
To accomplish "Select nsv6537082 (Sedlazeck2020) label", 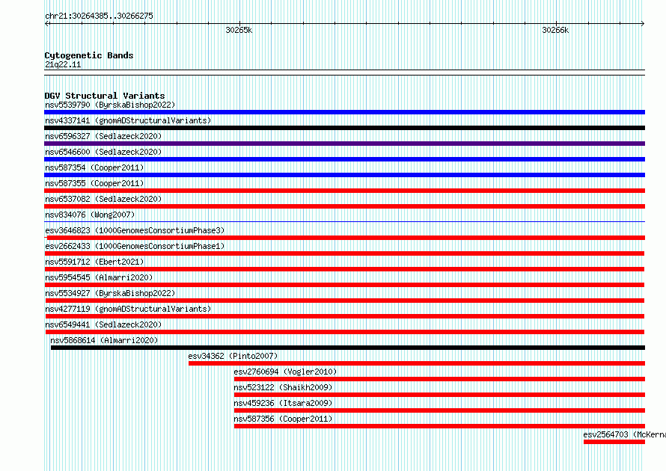I will (103, 199).
